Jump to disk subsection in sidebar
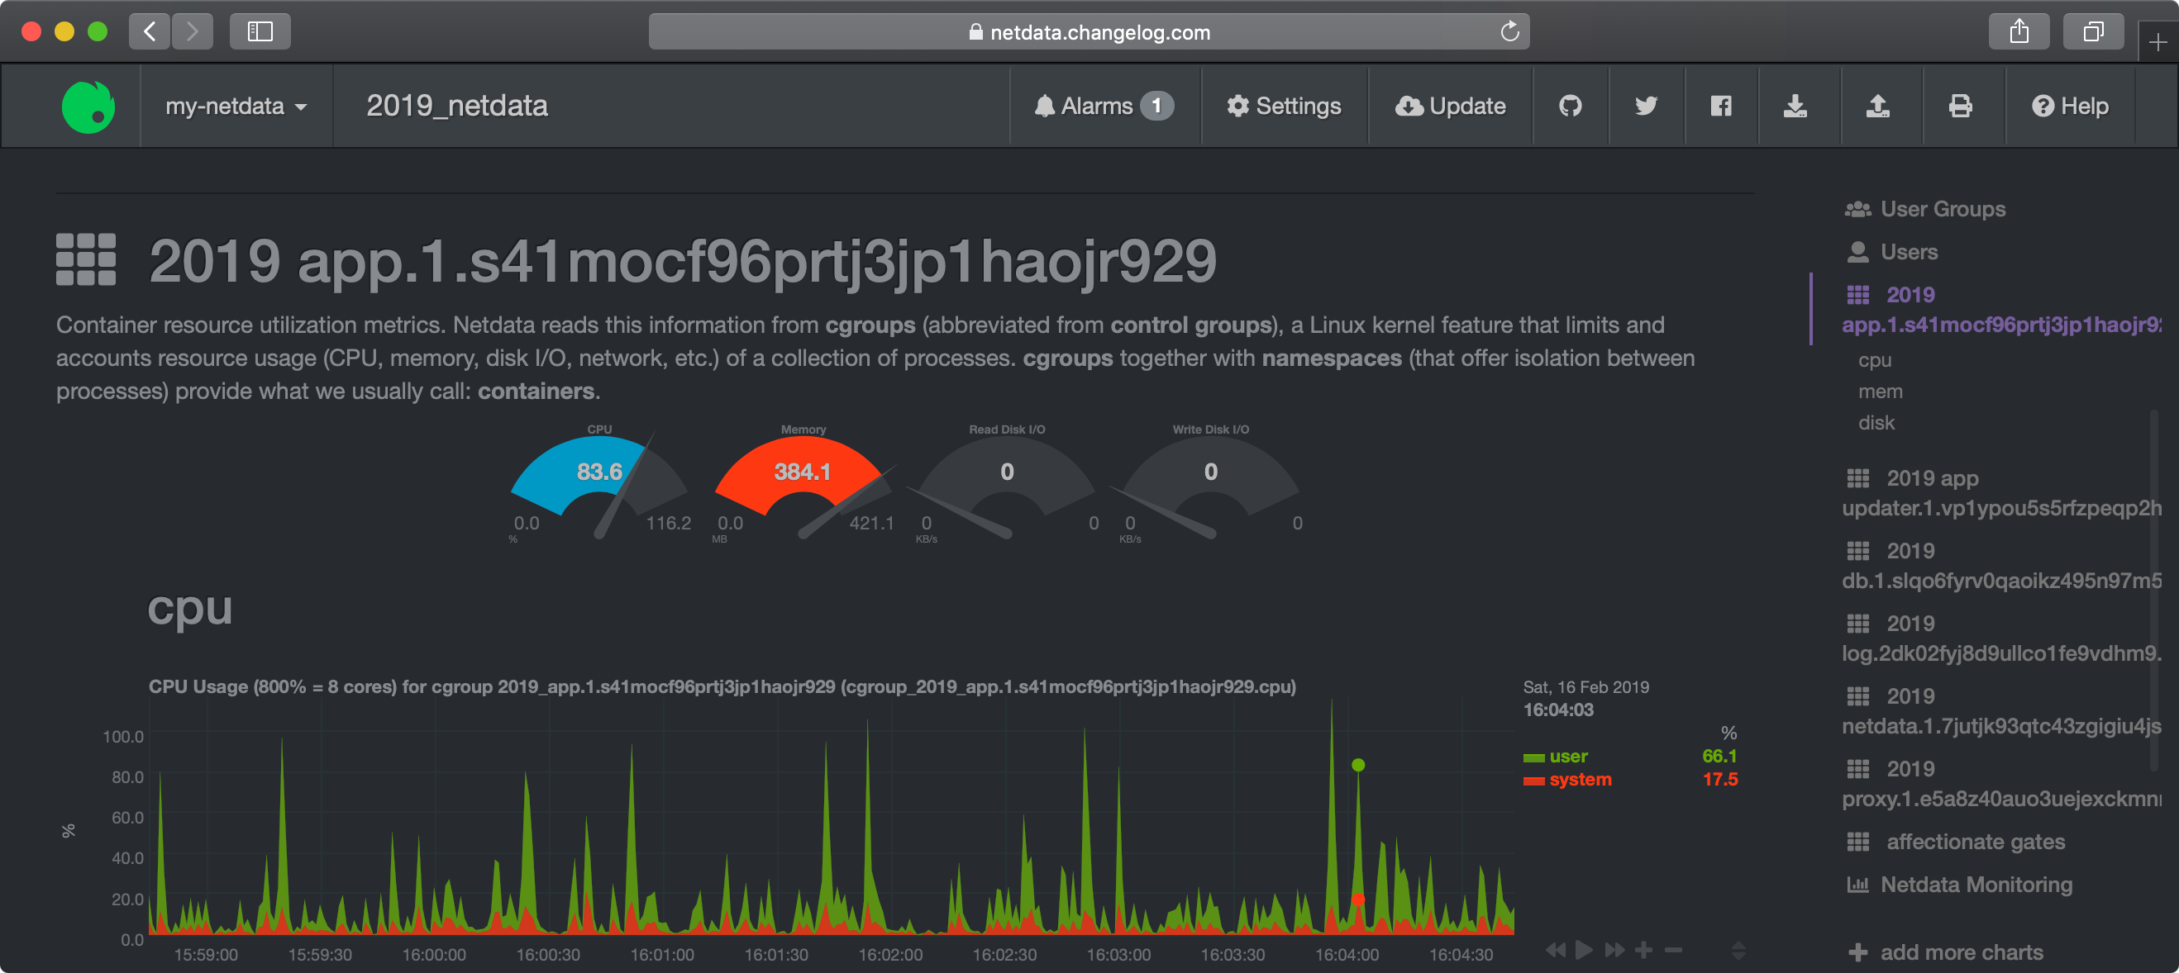Image resolution: width=2179 pixels, height=973 pixels. coord(1876,423)
